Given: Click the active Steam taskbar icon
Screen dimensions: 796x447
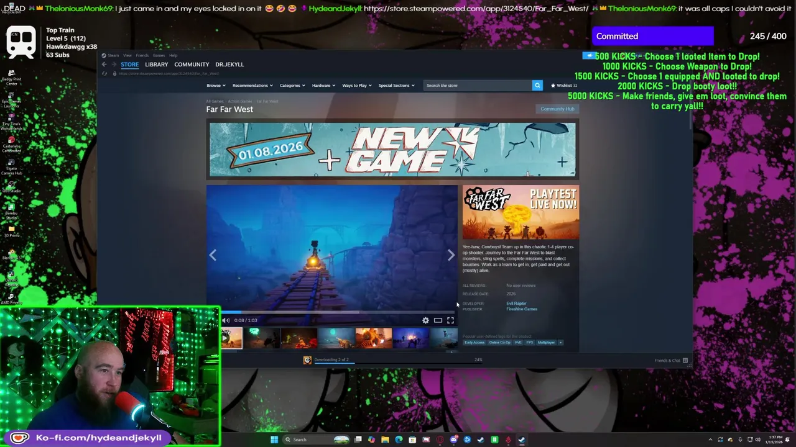Looking at the screenshot, I should pos(521,440).
